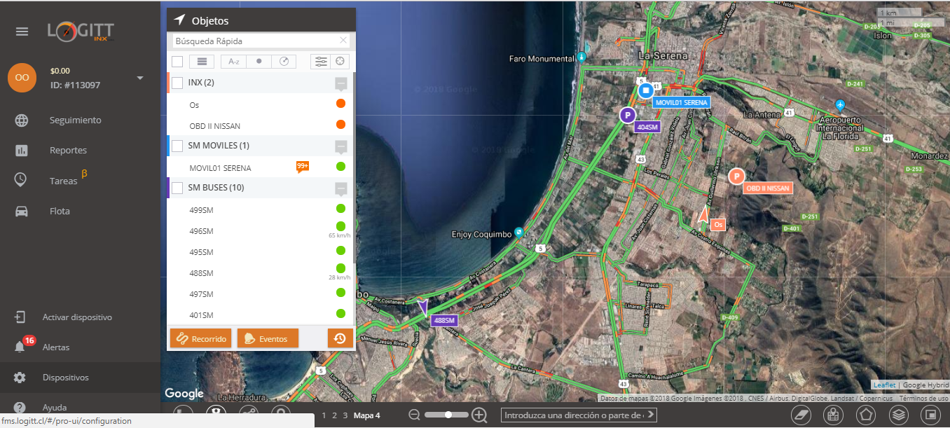
Task: Click orange status dot for Os
Action: [340, 104]
